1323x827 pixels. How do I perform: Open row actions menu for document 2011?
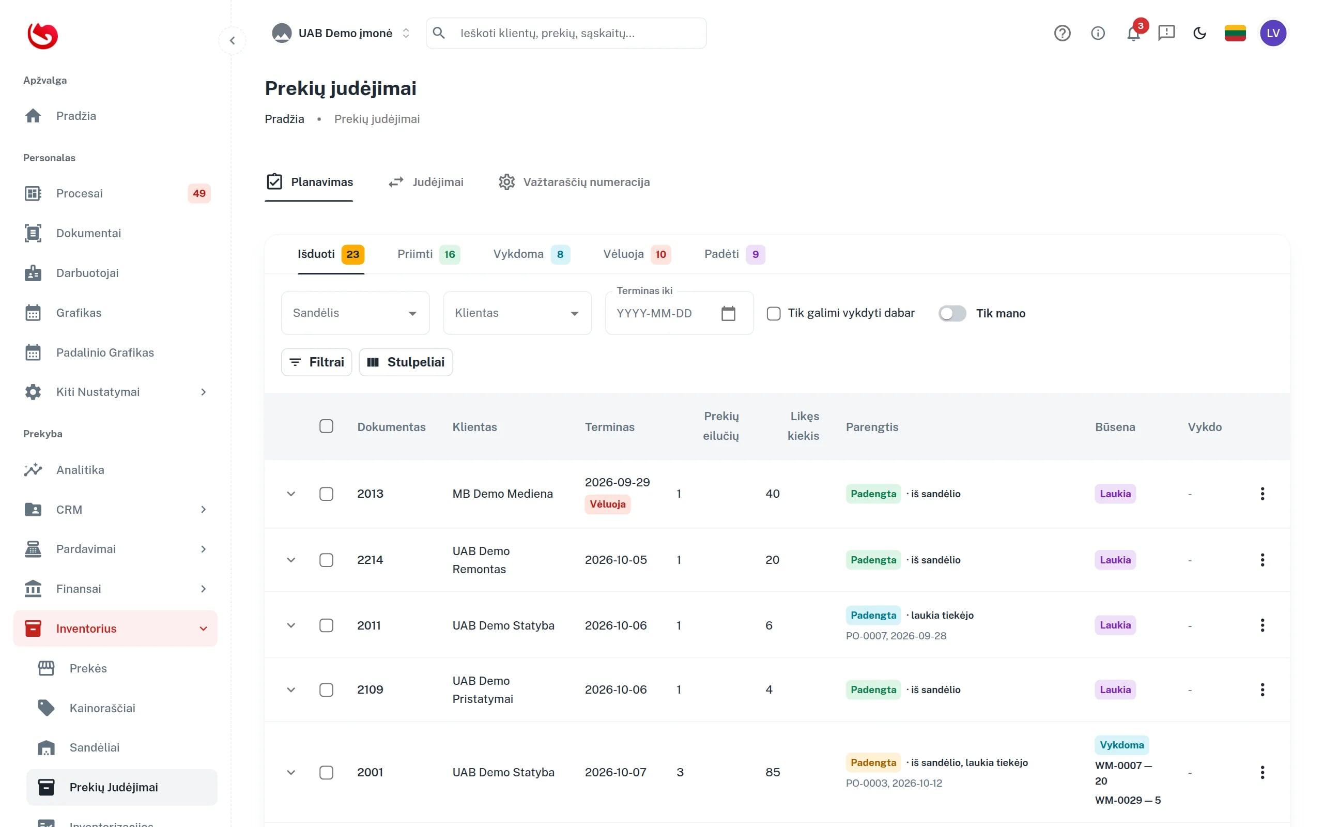pyautogui.click(x=1262, y=625)
